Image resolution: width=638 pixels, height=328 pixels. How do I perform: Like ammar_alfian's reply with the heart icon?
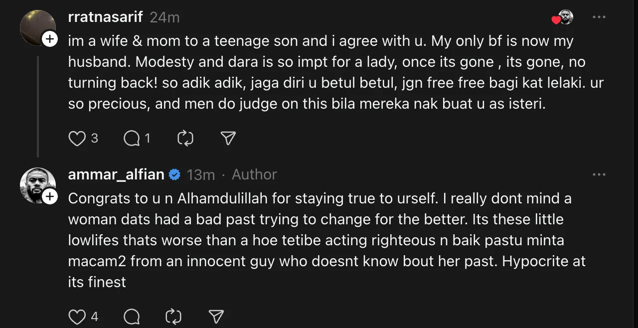point(77,316)
